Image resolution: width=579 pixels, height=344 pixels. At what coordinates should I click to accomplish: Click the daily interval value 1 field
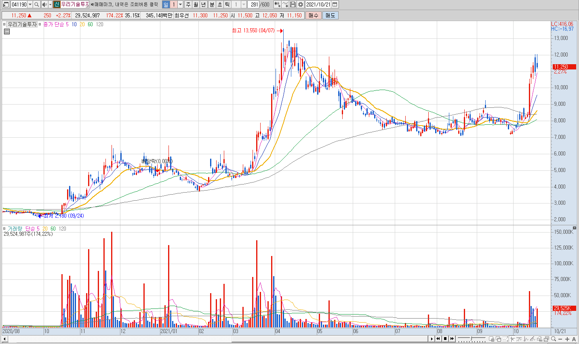174,4
